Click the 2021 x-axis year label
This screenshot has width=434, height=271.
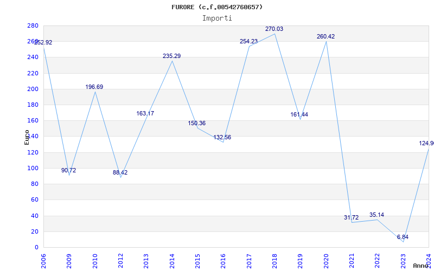coord(352,261)
